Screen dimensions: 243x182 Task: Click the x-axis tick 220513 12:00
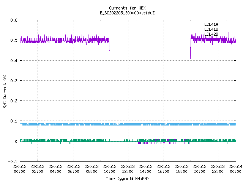click(128, 169)
